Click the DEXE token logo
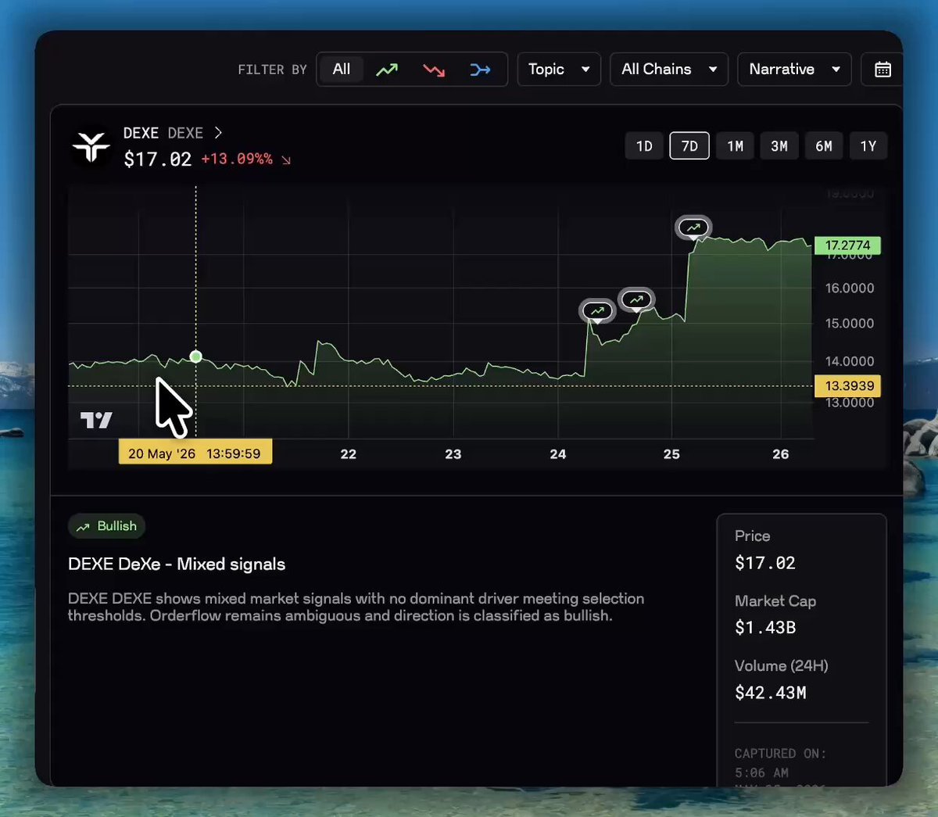The image size is (938, 817). 91,146
